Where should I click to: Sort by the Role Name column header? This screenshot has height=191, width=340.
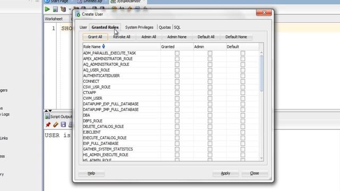click(122, 47)
